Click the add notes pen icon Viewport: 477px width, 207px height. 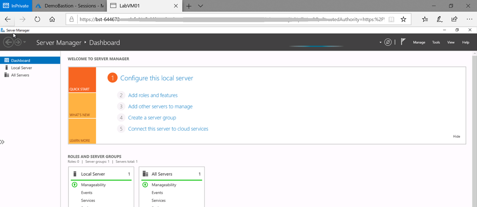tap(440, 19)
